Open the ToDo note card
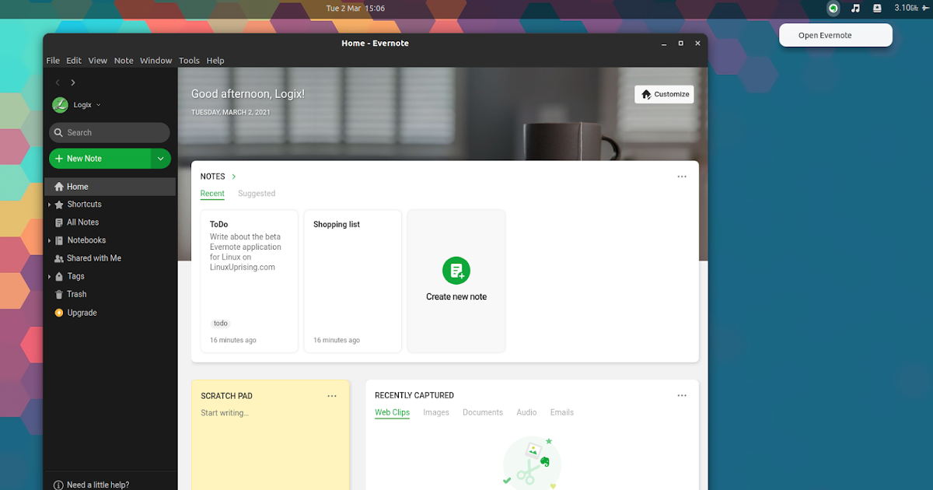This screenshot has width=933, height=490. point(249,281)
